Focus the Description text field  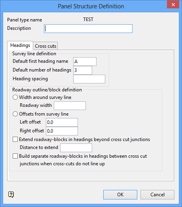point(88,29)
